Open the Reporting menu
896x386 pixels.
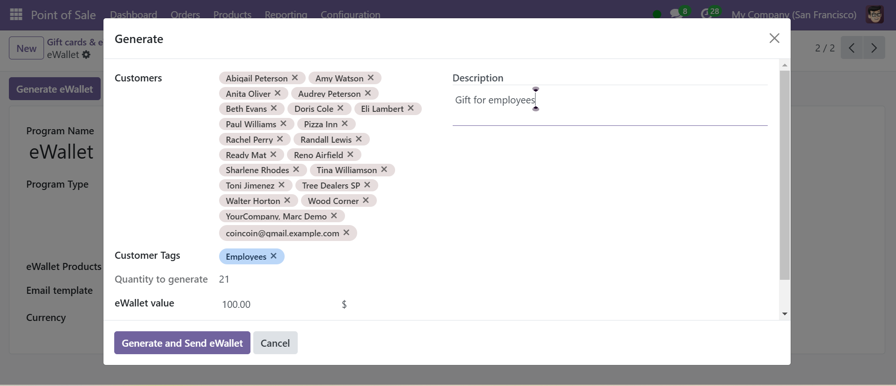pos(286,15)
